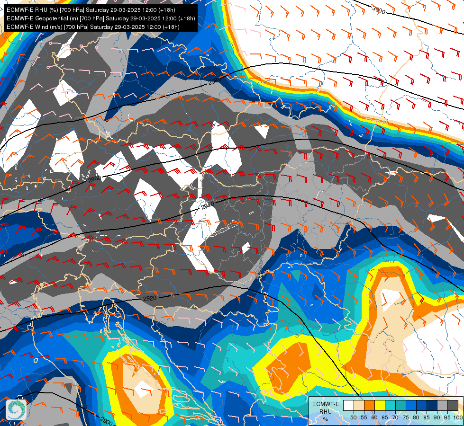This screenshot has height=426, width=464.
Task: Click the legend tick value 60
Action: click(x=374, y=417)
